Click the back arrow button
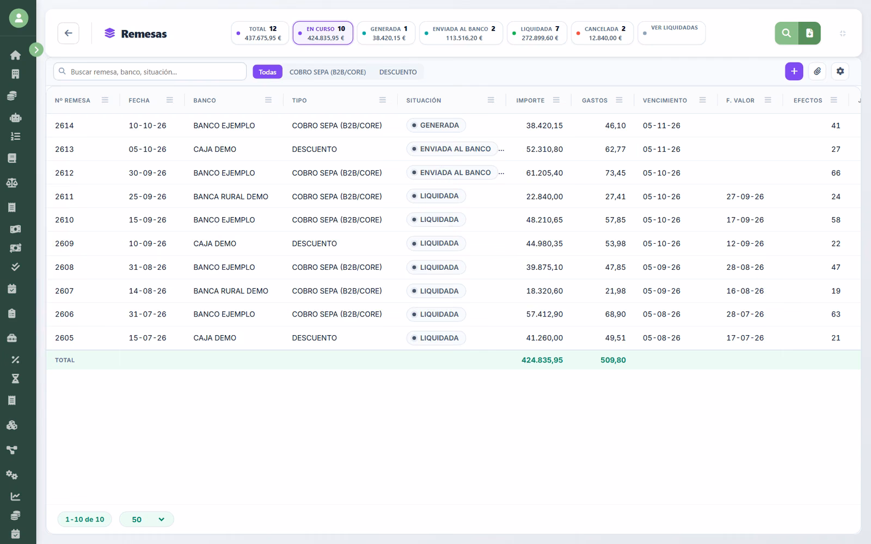The width and height of the screenshot is (871, 544). [68, 33]
